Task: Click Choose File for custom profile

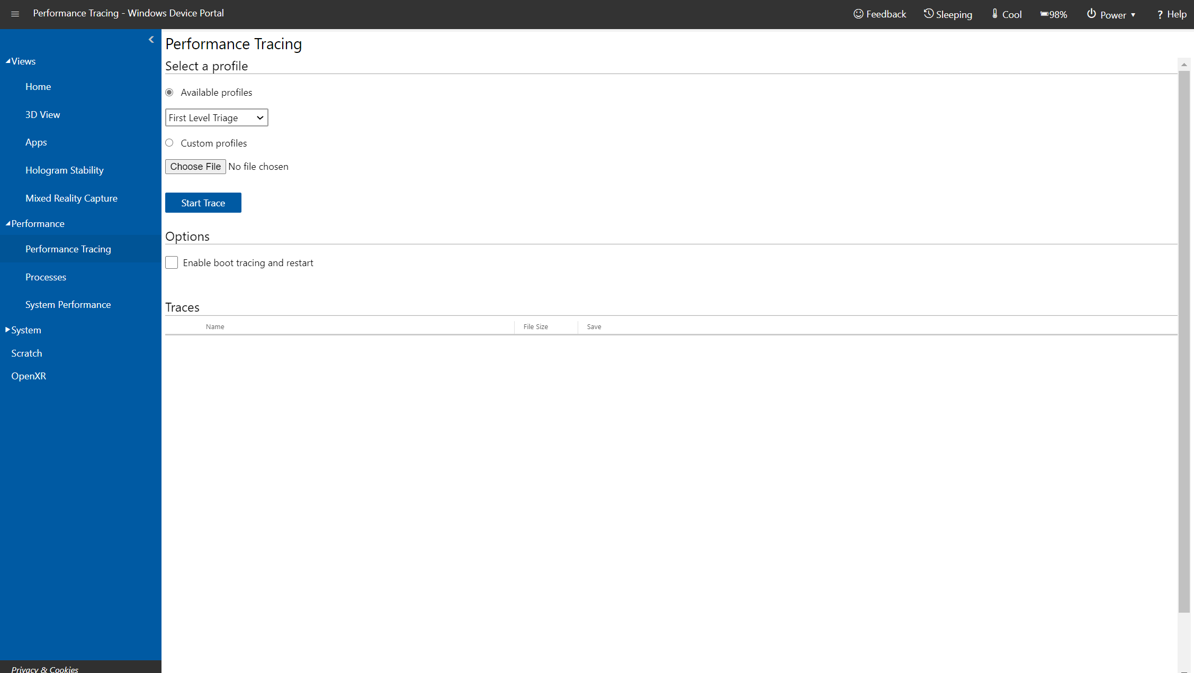Action: coord(196,167)
